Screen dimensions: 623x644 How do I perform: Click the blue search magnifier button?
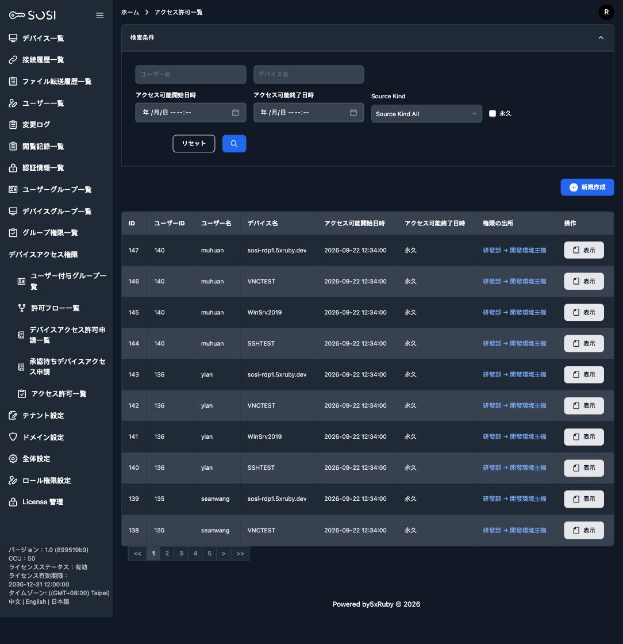234,143
